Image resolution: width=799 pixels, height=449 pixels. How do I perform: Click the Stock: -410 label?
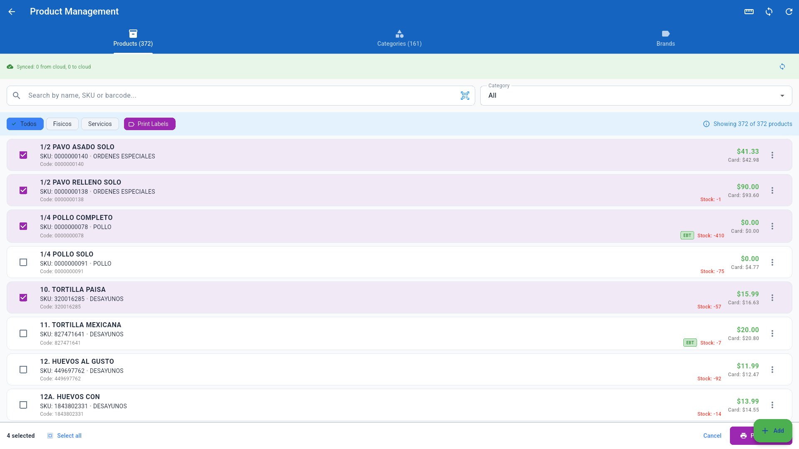(711, 236)
